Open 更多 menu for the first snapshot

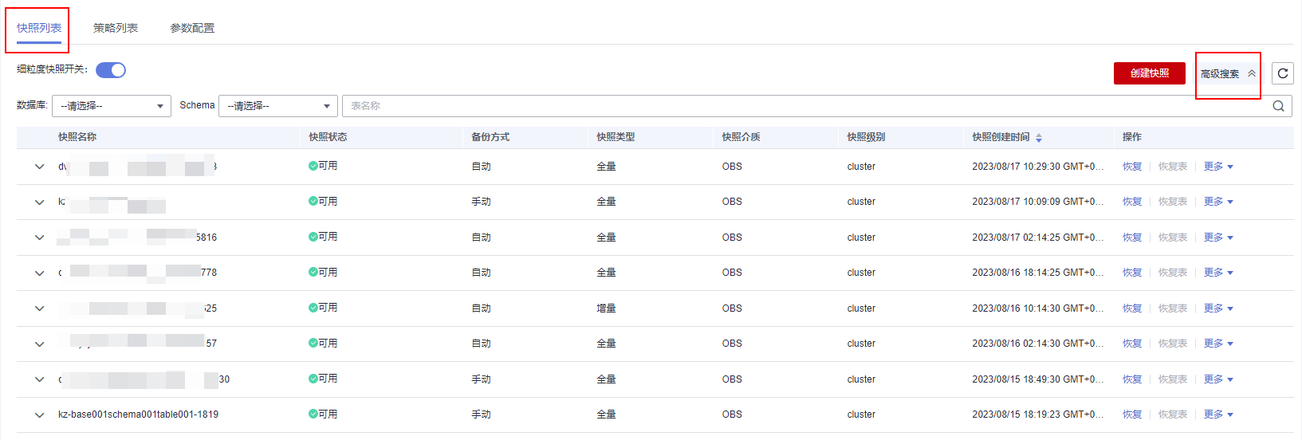click(1218, 167)
